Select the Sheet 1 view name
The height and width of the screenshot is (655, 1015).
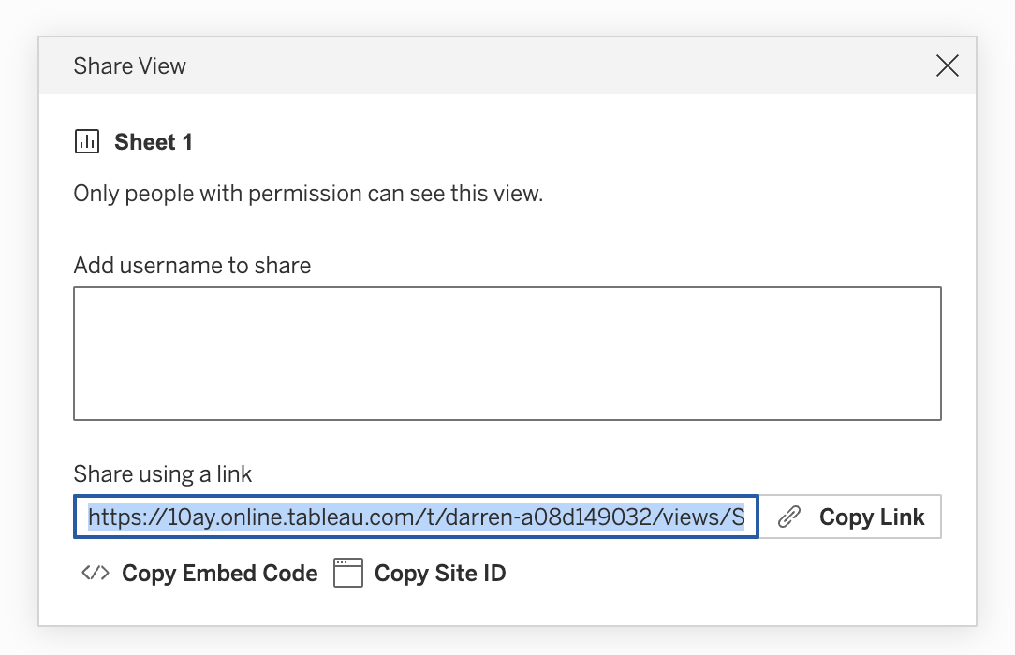point(154,141)
